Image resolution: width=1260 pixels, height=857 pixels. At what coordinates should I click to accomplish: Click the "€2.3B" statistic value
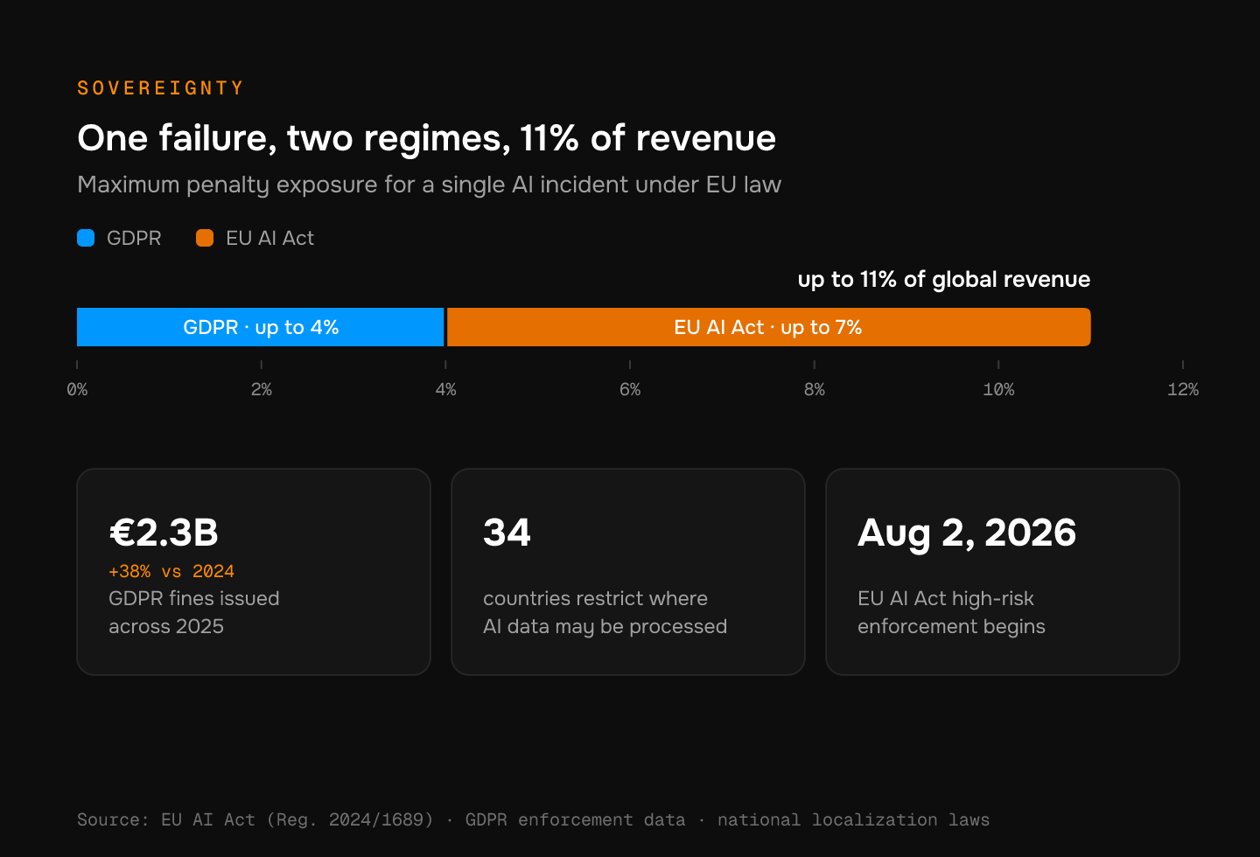point(164,533)
